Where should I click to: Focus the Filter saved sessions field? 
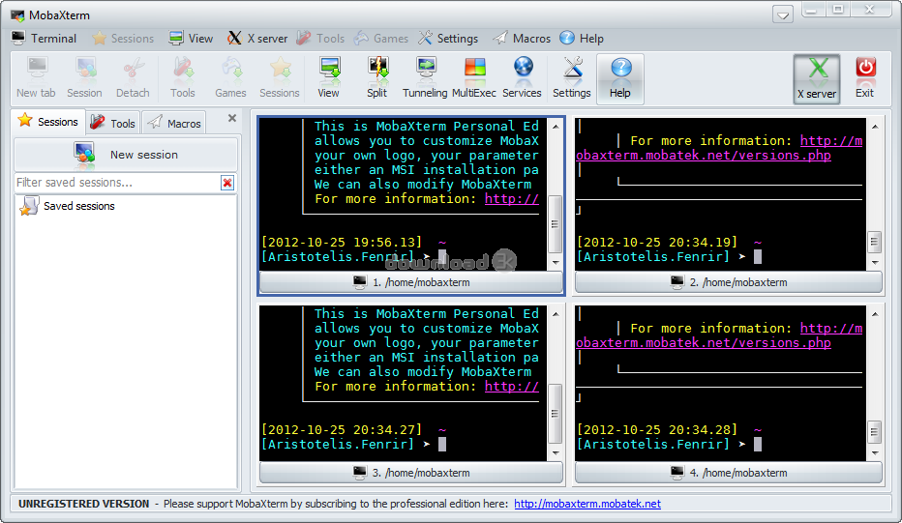(117, 183)
